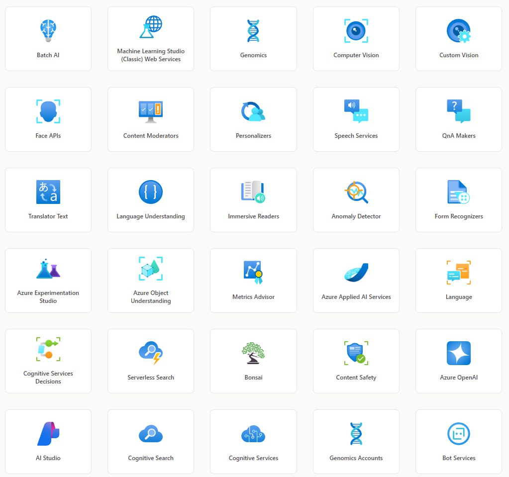Click the Bonsai tree icon
The width and height of the screenshot is (509, 477).
(253, 353)
